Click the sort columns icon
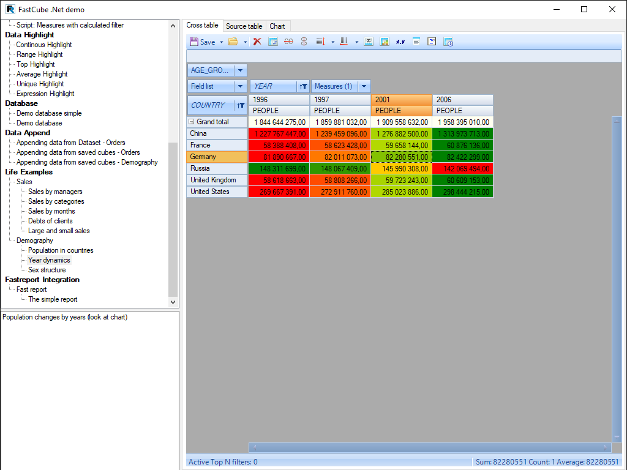627x470 pixels. tap(344, 42)
